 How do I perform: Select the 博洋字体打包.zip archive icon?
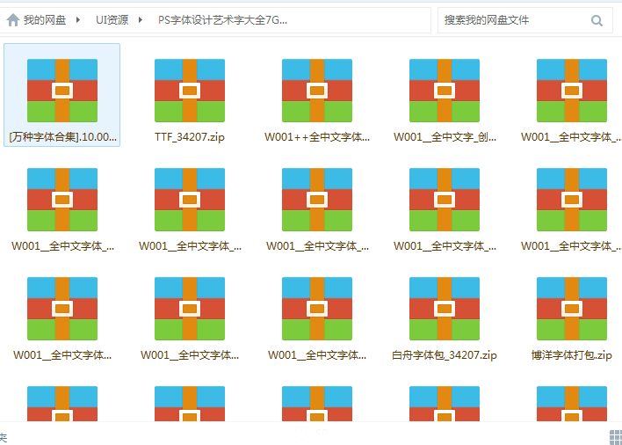coord(572,308)
